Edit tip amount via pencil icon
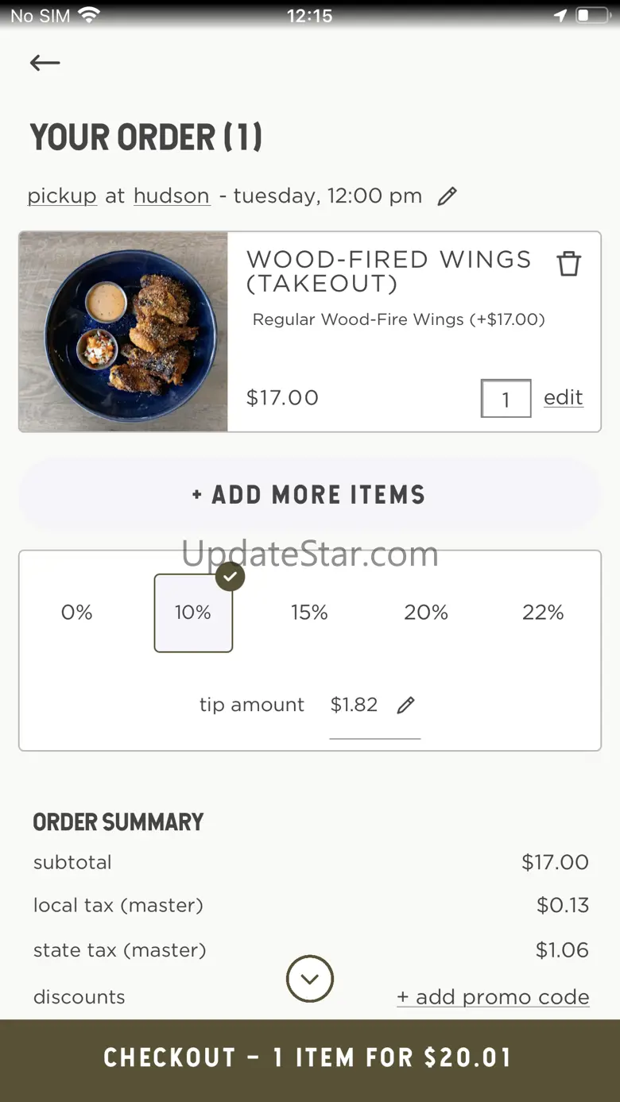Screen dimensions: 620x1102 tap(406, 705)
